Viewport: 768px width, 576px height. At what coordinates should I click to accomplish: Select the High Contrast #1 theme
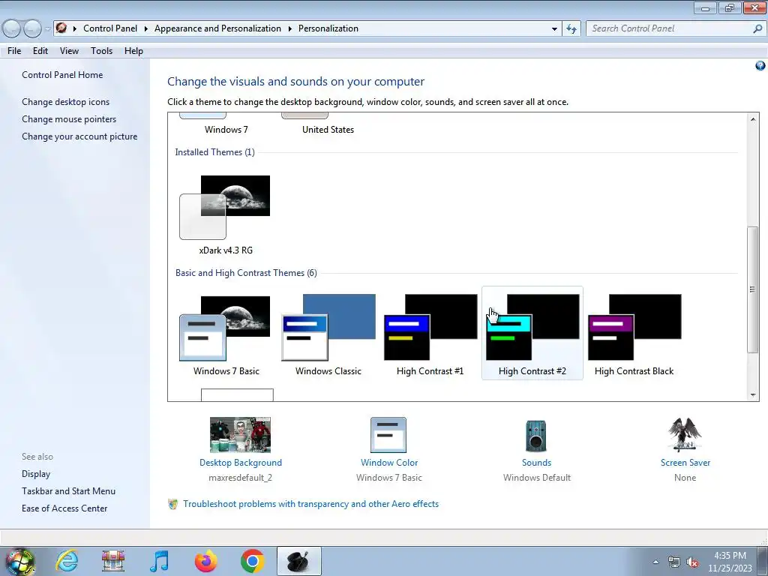click(x=430, y=327)
